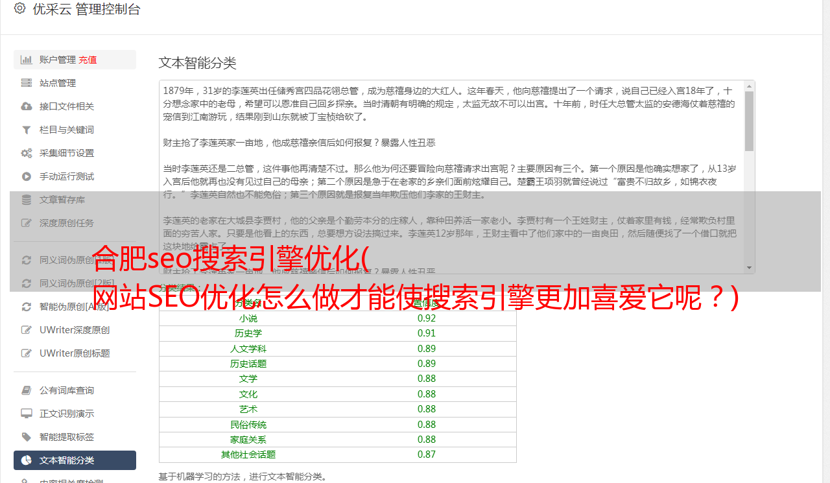The height and width of the screenshot is (483, 830).
Task: Click the text area vertical scrollbar thumb
Action: coord(749,121)
